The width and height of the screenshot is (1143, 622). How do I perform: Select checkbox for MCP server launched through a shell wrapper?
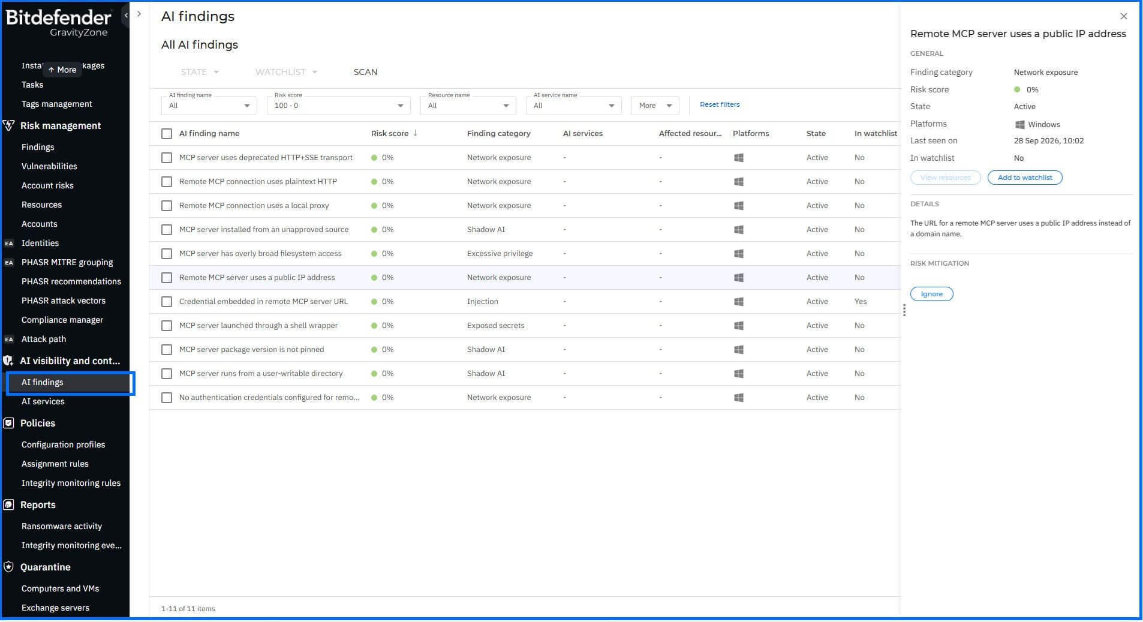(167, 326)
